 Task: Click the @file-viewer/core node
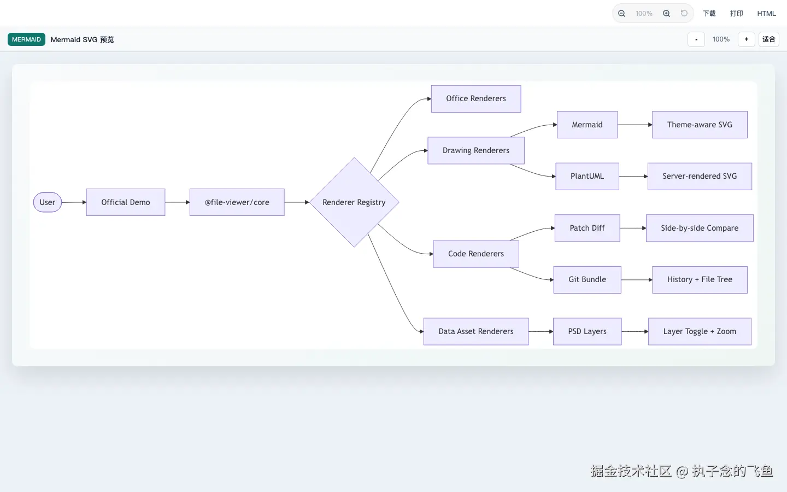(x=237, y=202)
